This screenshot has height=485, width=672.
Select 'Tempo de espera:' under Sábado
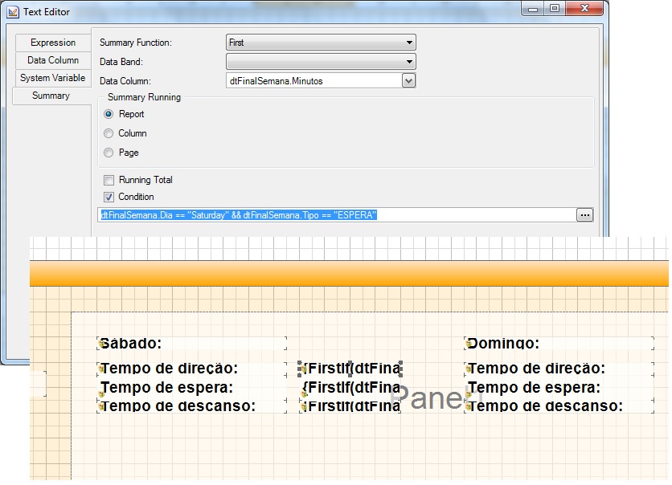[191, 387]
